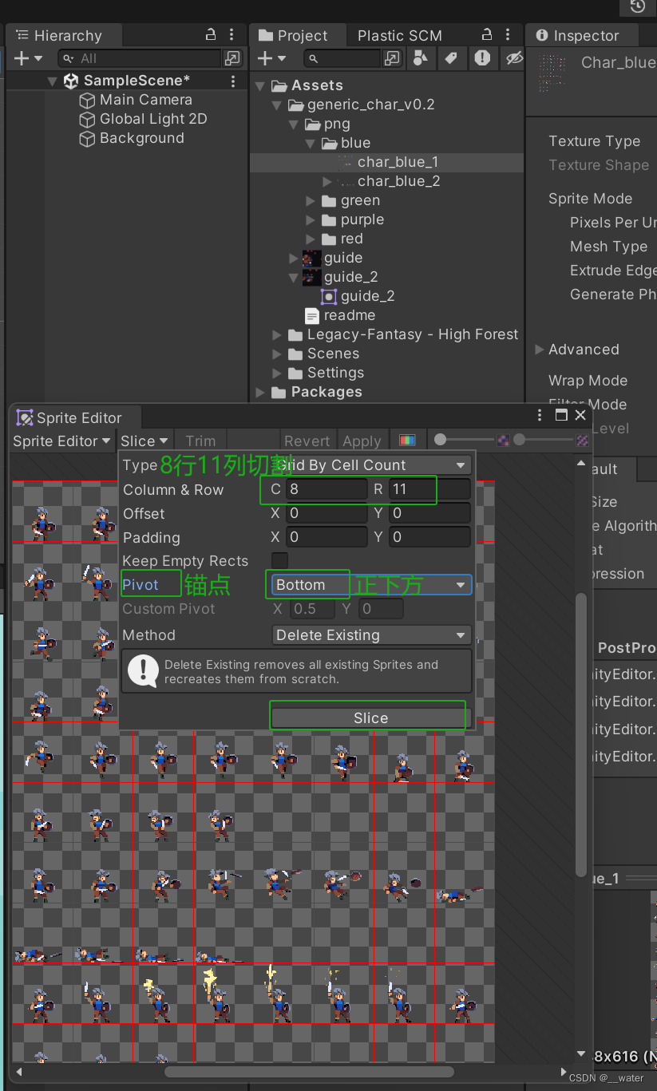Open the Sprite Editor mode dropdown

61,441
